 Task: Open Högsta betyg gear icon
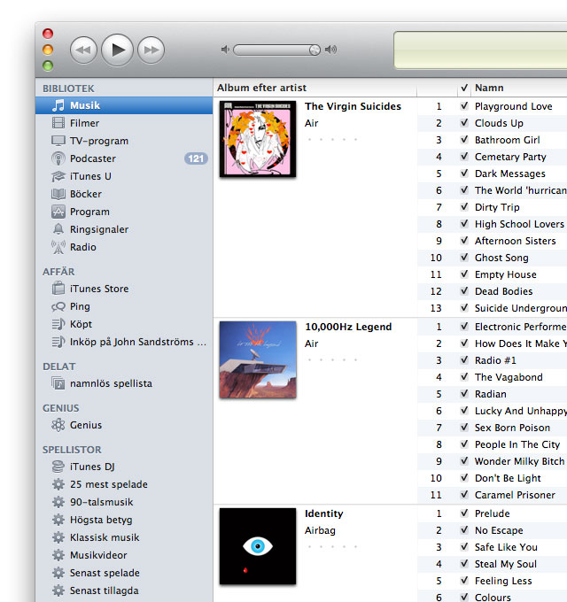point(58,520)
